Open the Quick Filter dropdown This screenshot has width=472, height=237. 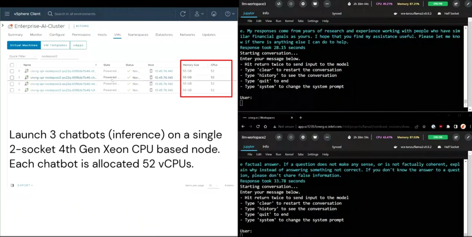[23, 56]
